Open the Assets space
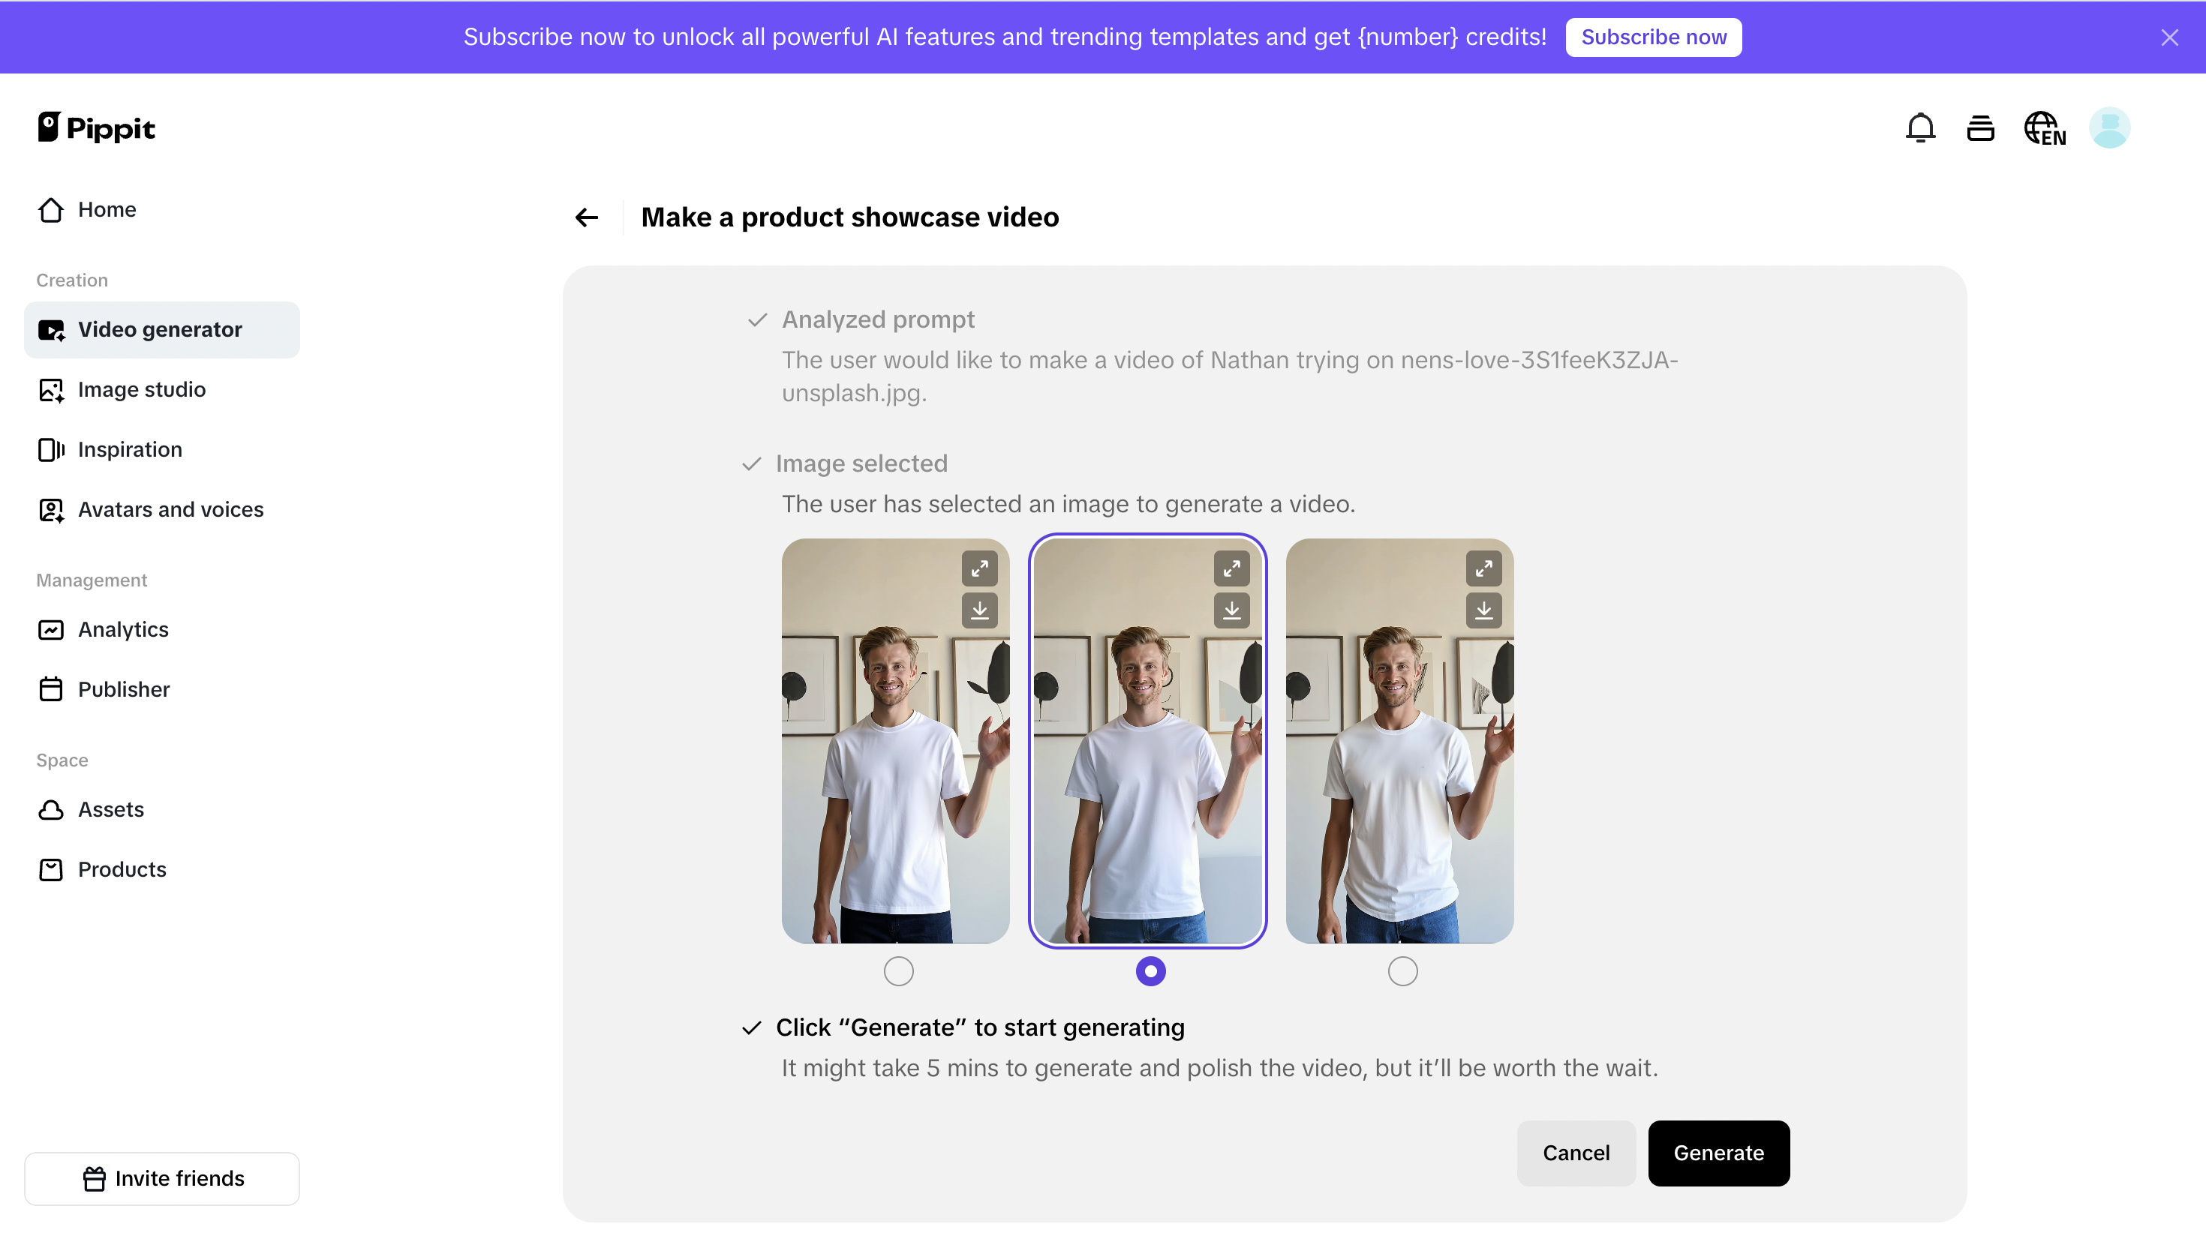 [x=110, y=809]
